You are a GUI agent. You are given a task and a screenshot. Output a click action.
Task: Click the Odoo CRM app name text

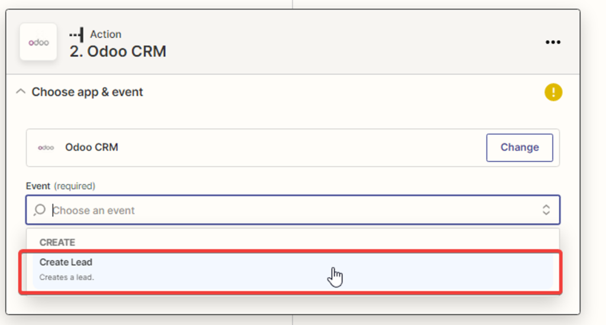coord(92,147)
